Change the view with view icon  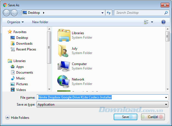[146, 22]
